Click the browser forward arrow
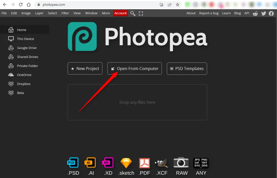 click(x=13, y=5)
